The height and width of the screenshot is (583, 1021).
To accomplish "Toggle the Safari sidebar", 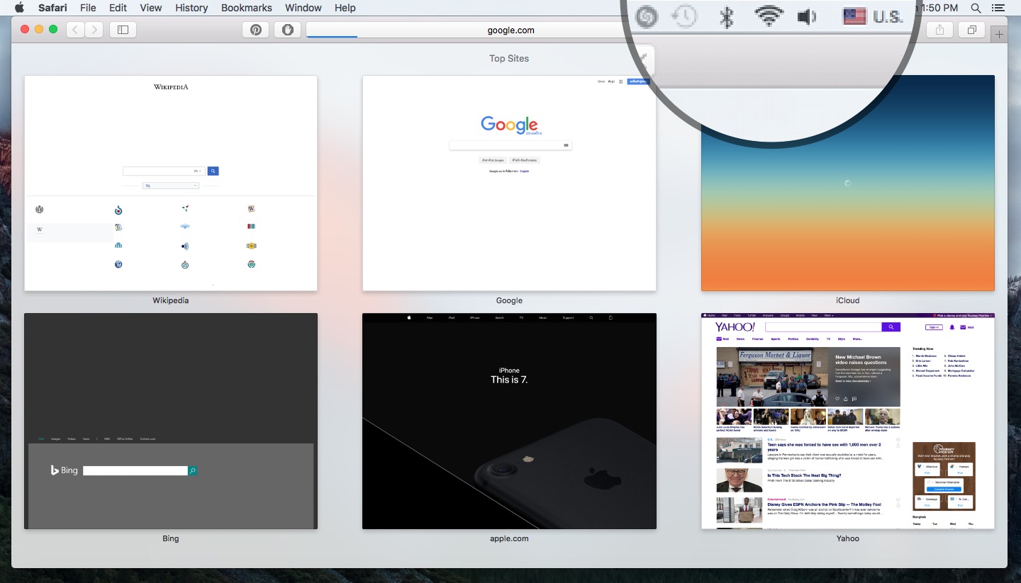I will [123, 30].
